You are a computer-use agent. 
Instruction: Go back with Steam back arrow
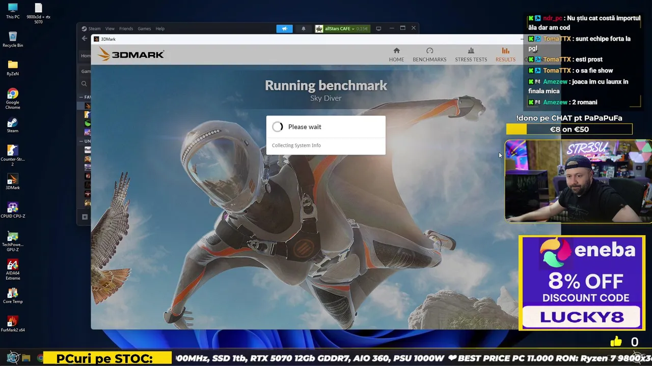[x=85, y=39]
